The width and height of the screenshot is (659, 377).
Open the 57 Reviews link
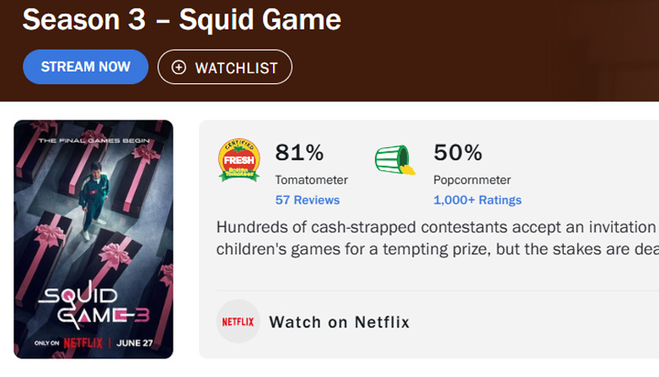pos(308,200)
